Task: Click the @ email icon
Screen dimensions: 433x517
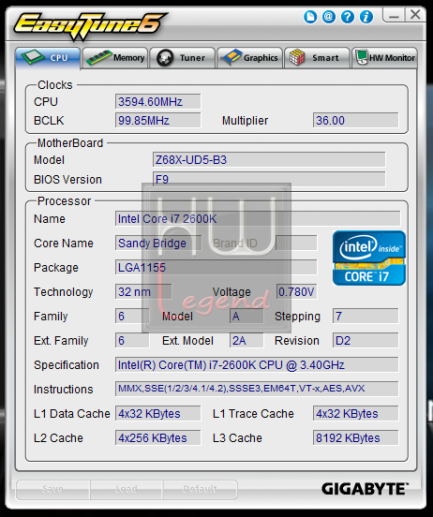Action: [x=329, y=17]
